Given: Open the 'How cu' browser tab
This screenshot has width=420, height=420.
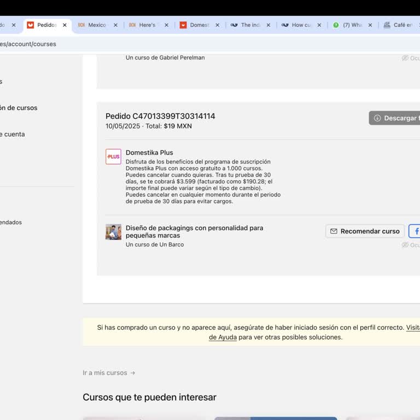Looking at the screenshot, I should point(301,25).
